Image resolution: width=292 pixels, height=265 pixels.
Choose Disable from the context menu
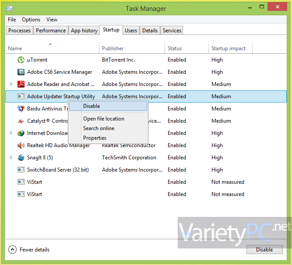coord(108,106)
